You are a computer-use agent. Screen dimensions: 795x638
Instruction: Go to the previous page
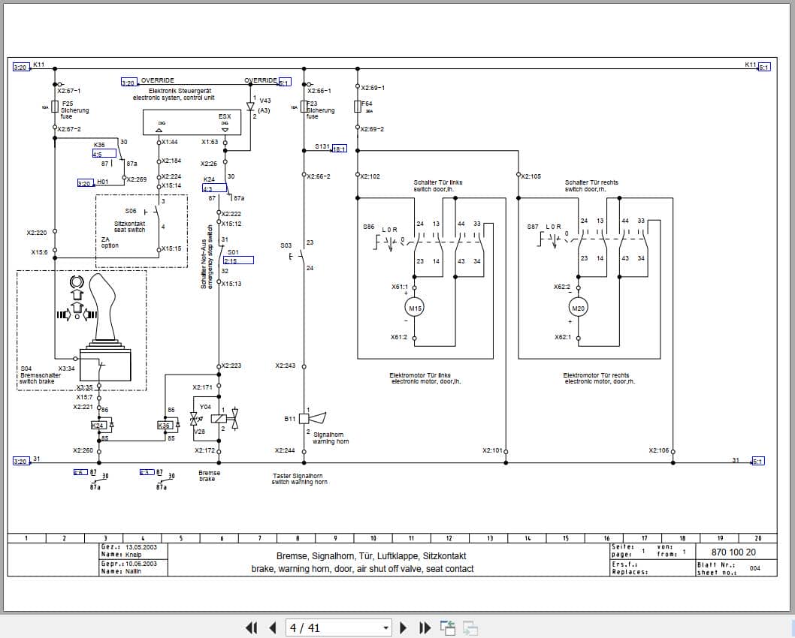[x=272, y=627]
